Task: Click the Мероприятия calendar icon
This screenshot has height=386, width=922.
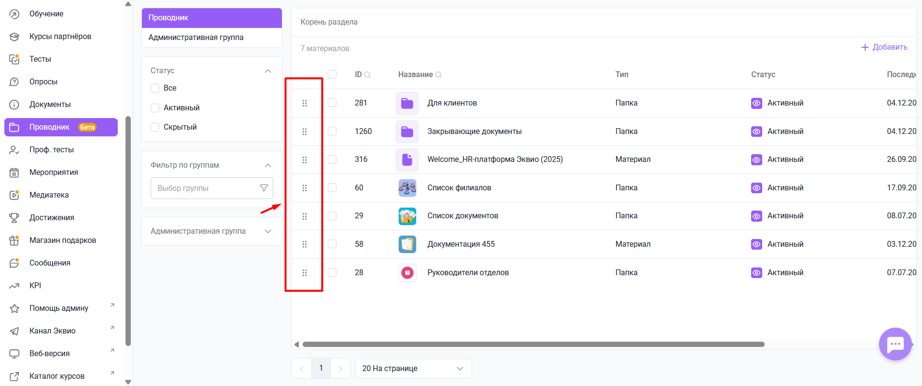Action: pyautogui.click(x=14, y=173)
